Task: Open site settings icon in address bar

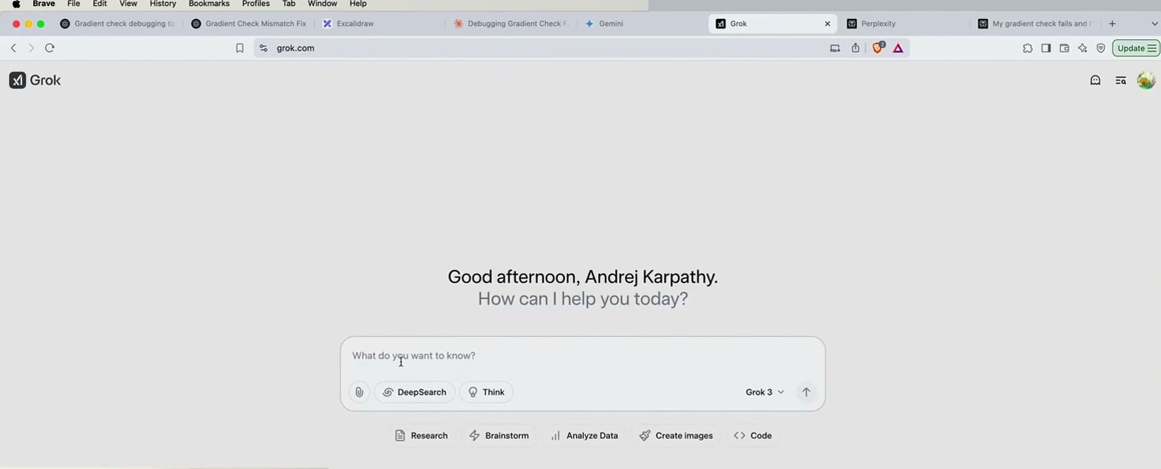Action: pyautogui.click(x=263, y=48)
